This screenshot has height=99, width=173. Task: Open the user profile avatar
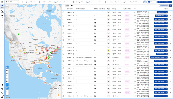pyautogui.click(x=2, y=97)
